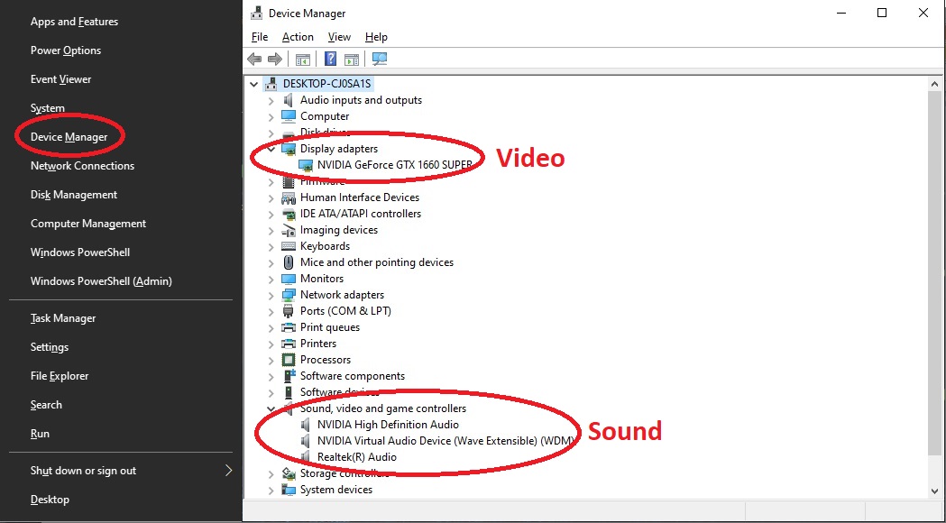This screenshot has width=946, height=523.
Task: Click the System devices icon
Action: coord(289,490)
